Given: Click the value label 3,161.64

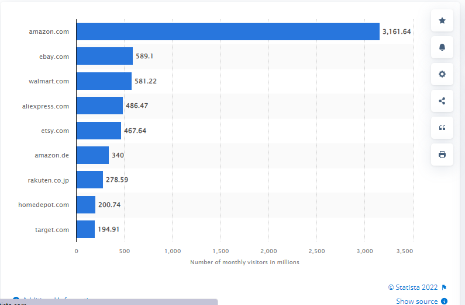Looking at the screenshot, I should click(x=397, y=31).
